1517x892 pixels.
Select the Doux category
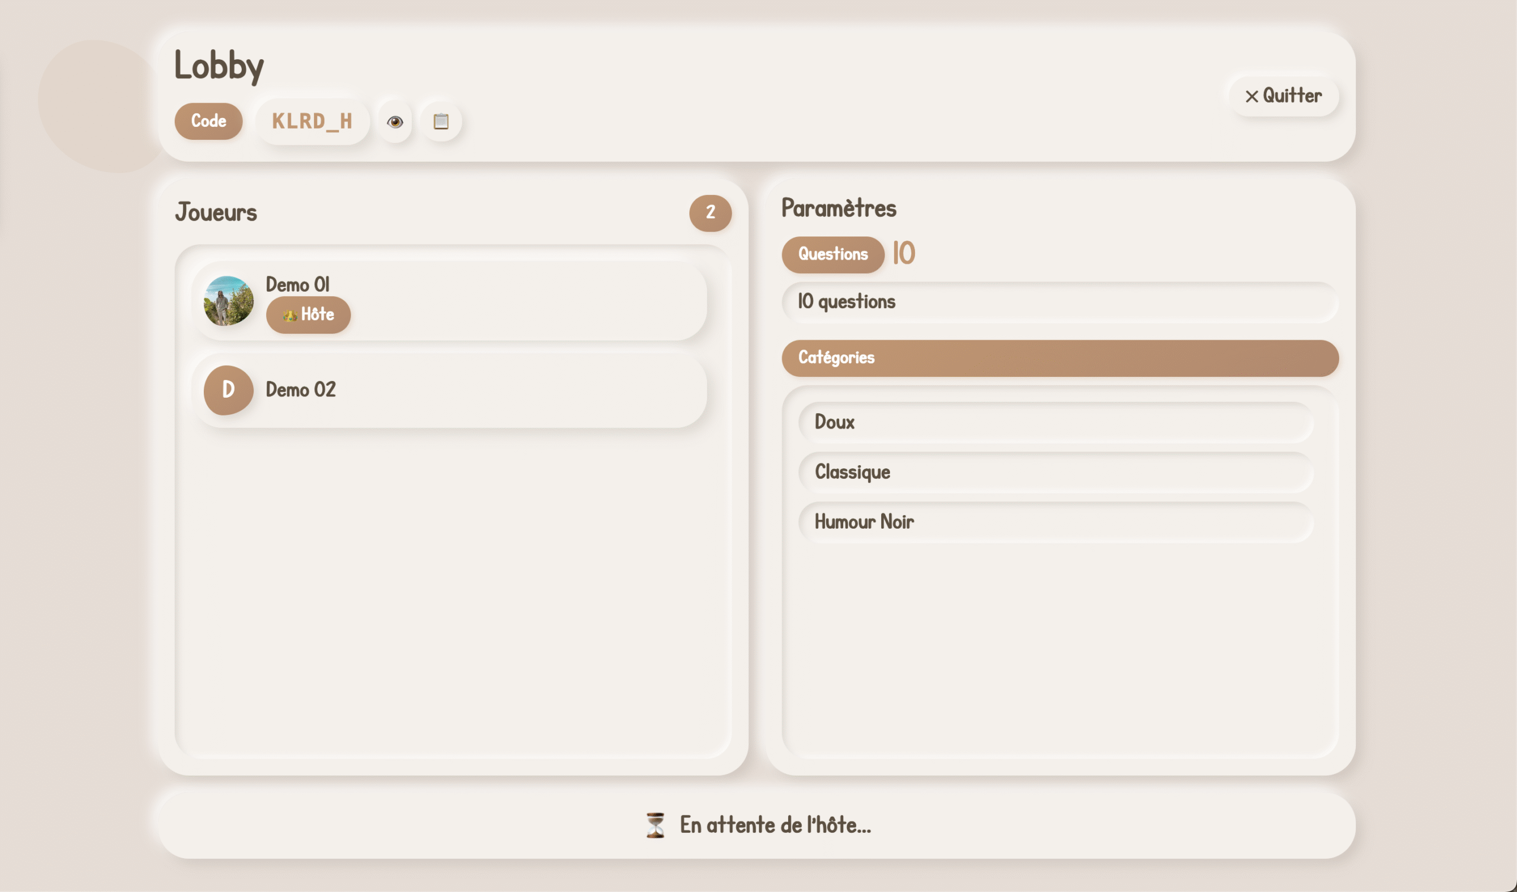click(1055, 422)
